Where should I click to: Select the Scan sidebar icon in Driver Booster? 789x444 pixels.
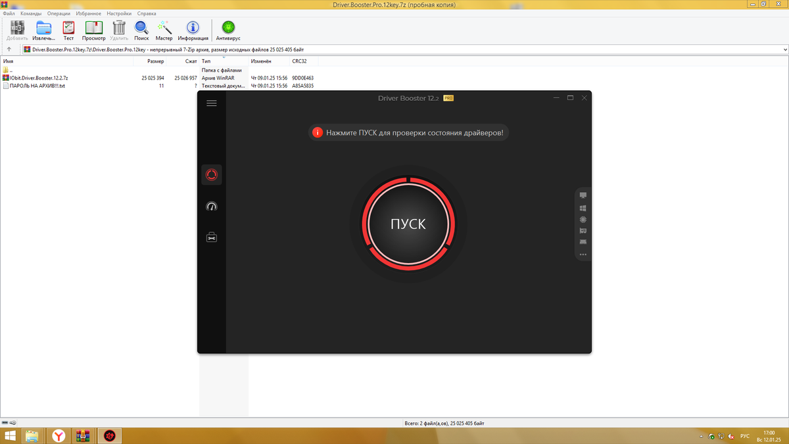(212, 174)
